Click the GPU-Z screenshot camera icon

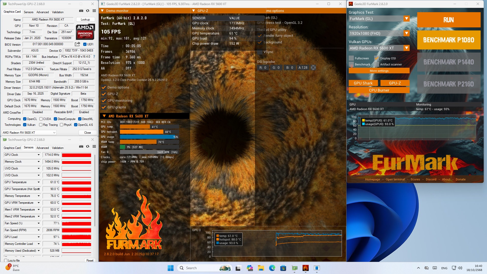tap(81, 11)
